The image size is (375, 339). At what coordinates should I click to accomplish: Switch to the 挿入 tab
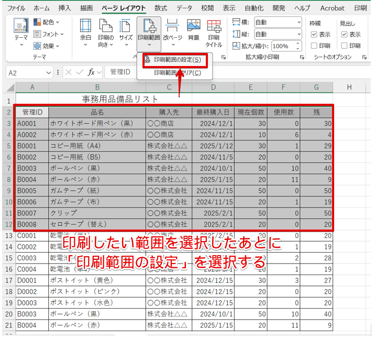pyautogui.click(x=64, y=8)
